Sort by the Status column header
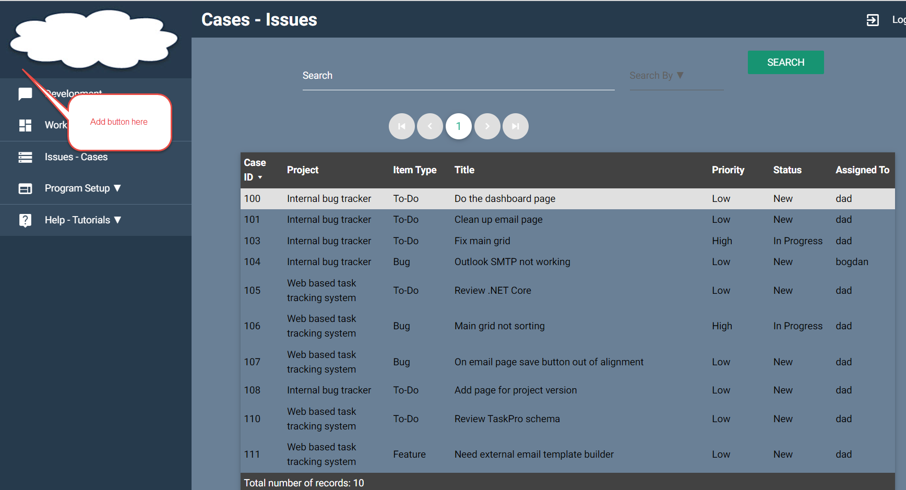Screen dimensions: 906x490 coord(787,170)
